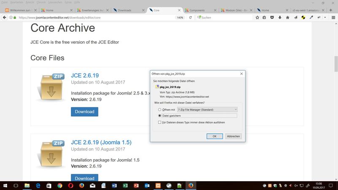
Task: Show site information via the padlock icon
Action: pyautogui.click(x=15, y=17)
